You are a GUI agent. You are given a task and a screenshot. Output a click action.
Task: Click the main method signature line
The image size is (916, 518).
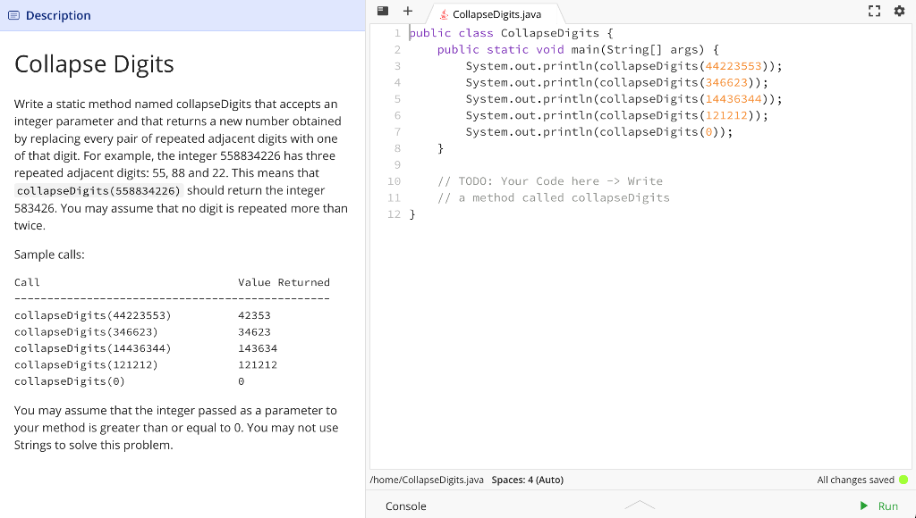click(x=579, y=50)
